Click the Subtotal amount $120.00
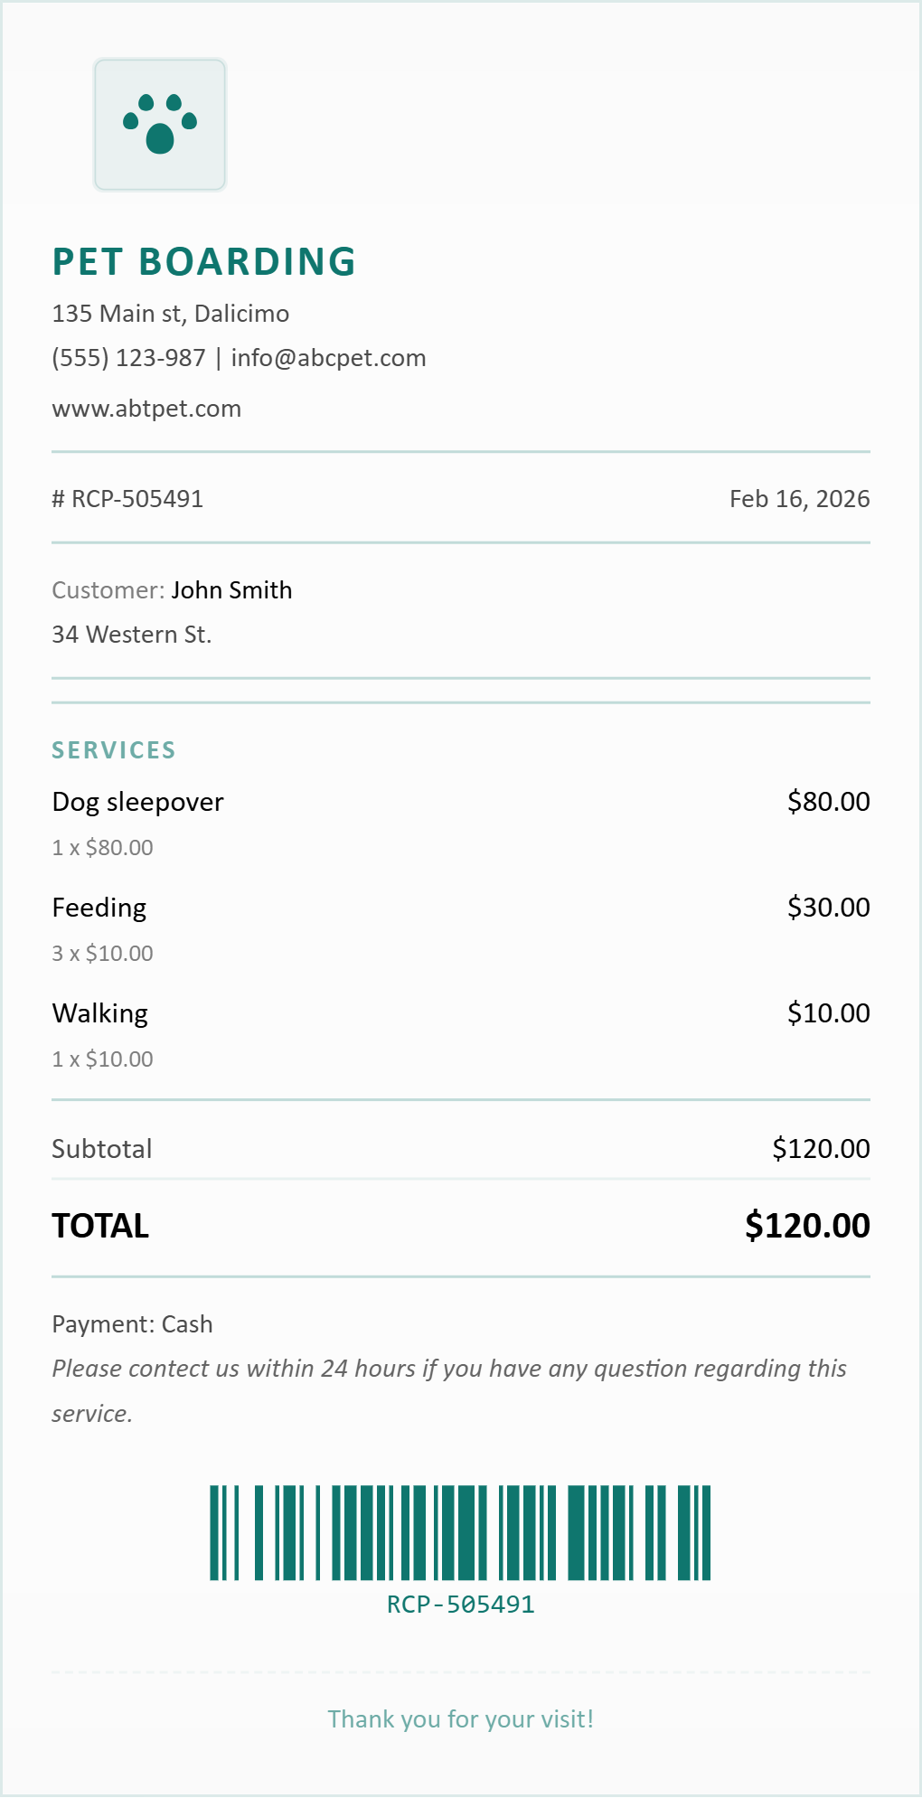This screenshot has height=1798, width=922. coord(821,1149)
